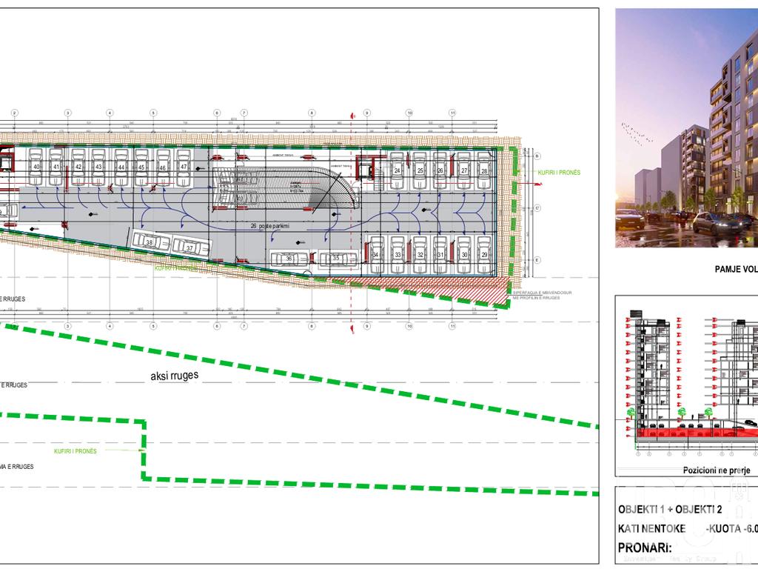Select parking space number 33
The width and height of the screenshot is (758, 569).
[398, 255]
